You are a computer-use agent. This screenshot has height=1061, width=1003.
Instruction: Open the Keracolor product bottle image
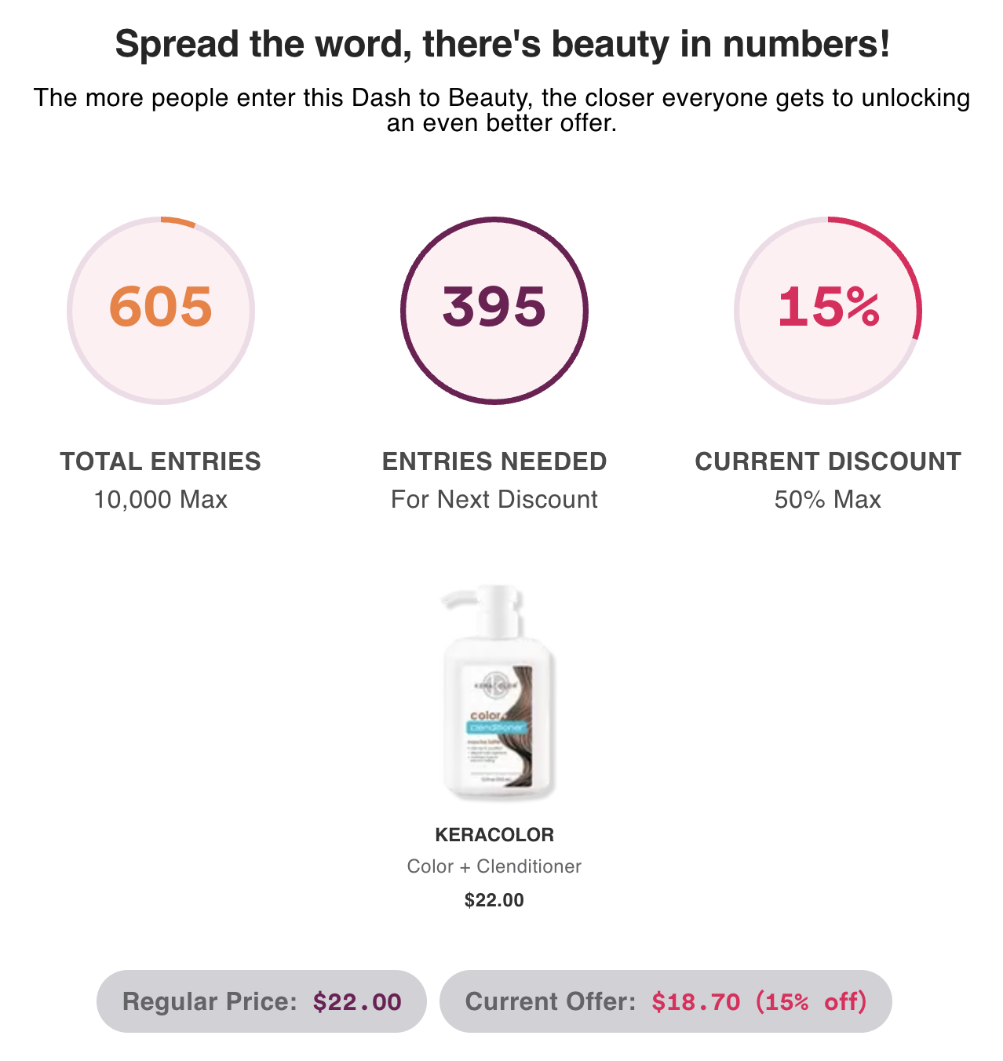pyautogui.click(x=496, y=692)
